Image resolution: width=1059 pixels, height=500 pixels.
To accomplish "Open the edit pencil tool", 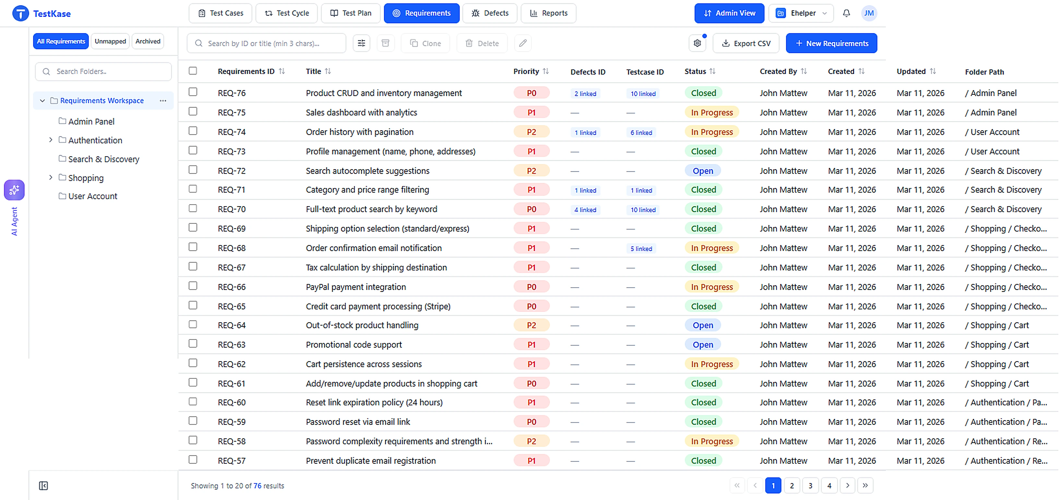I will click(x=522, y=43).
